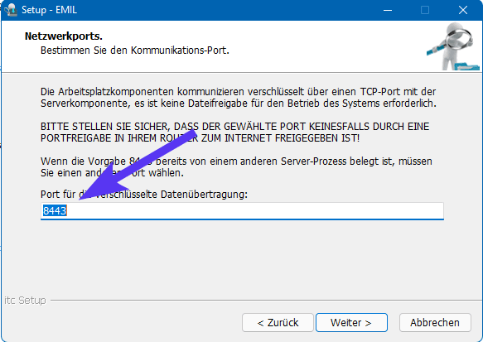The width and height of the screenshot is (483, 342).
Task: Click empty gray area below the port field
Action: click(x=242, y=258)
